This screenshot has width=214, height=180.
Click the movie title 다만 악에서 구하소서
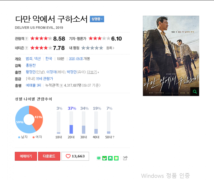click(x=51, y=19)
